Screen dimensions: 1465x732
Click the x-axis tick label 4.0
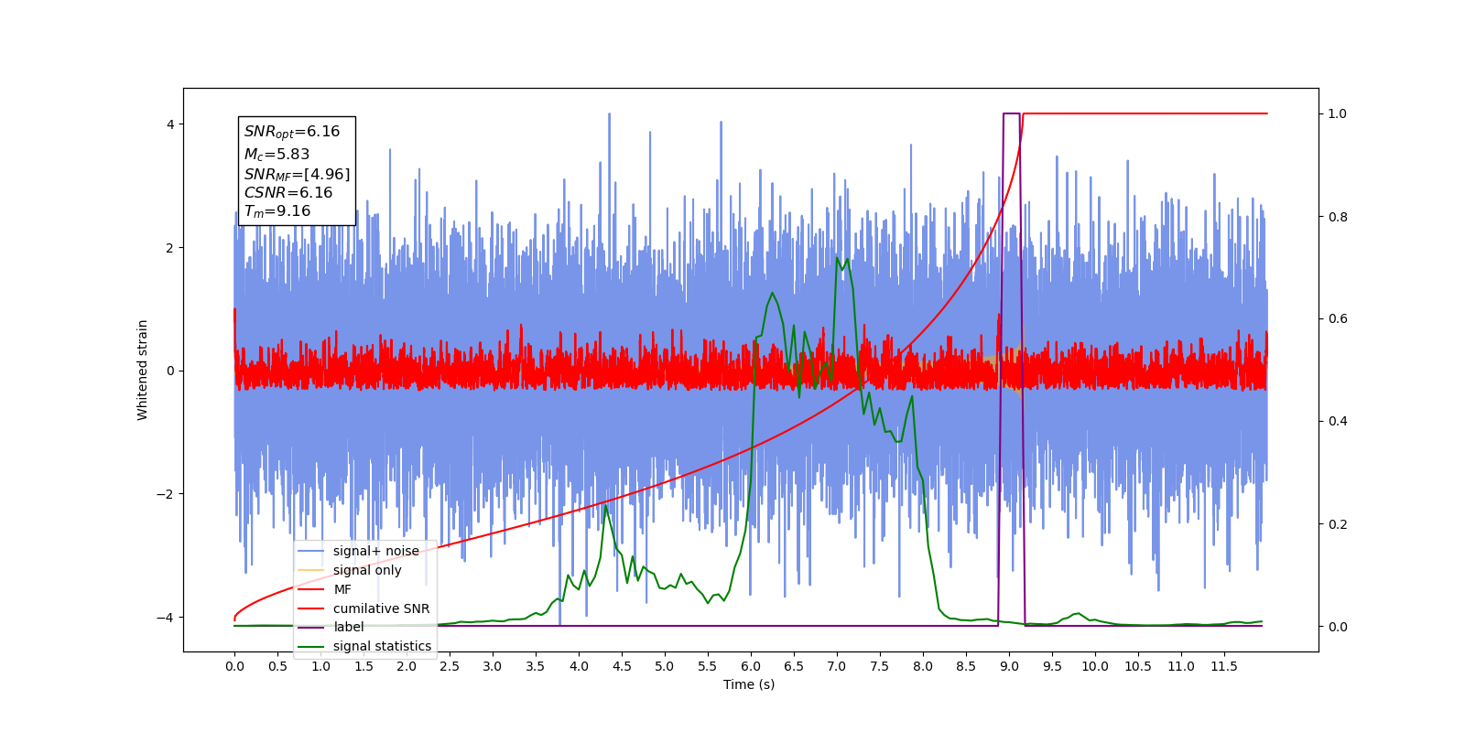click(579, 666)
